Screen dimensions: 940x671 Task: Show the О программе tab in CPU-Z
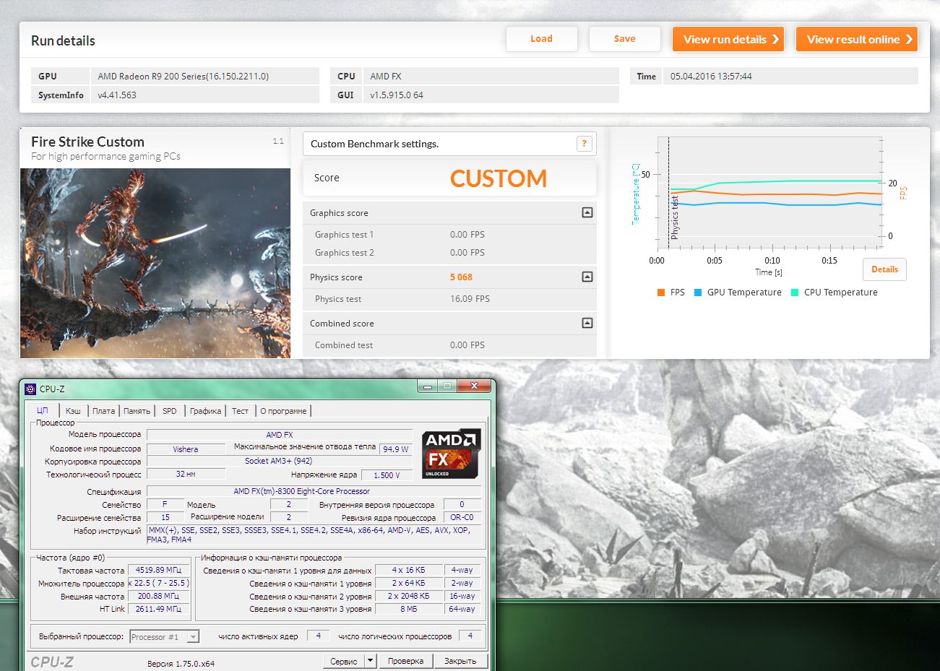283,411
